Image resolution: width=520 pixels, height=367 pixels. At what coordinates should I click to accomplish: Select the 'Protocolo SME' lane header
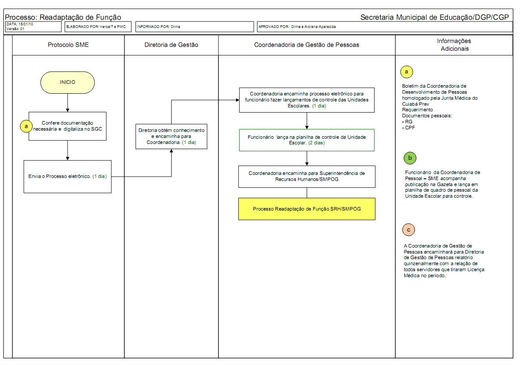tap(68, 45)
